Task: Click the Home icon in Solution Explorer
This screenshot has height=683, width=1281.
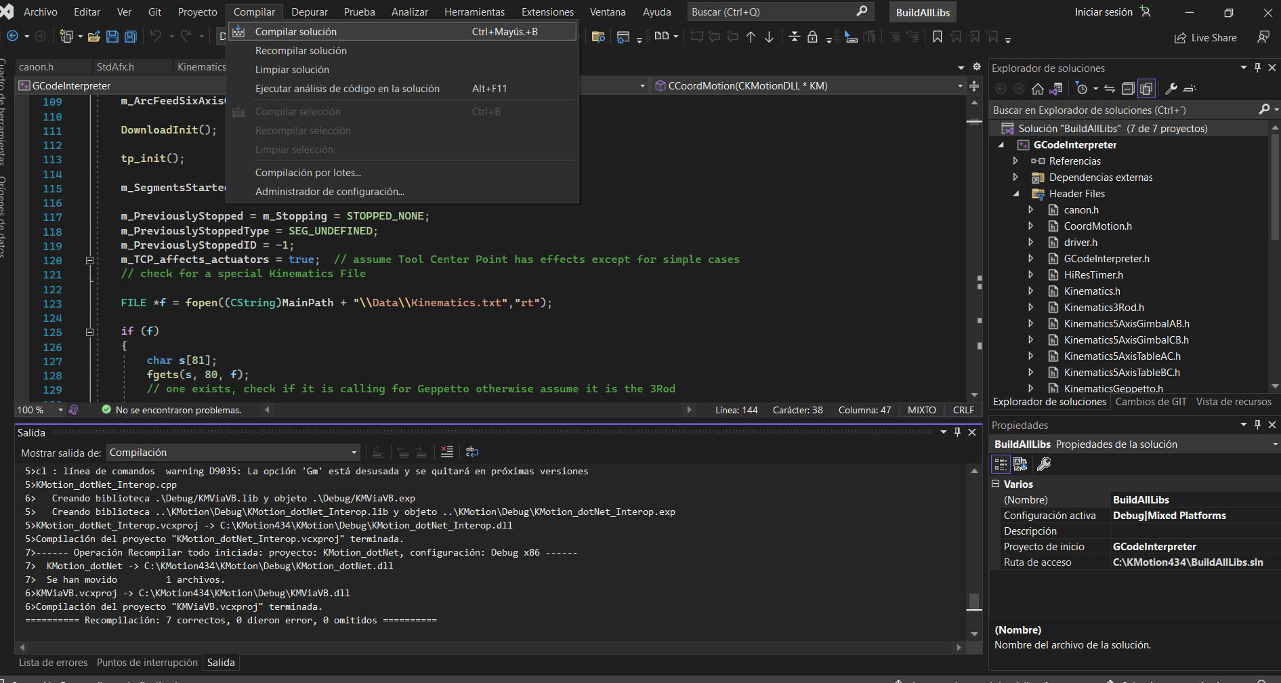Action: point(1037,89)
